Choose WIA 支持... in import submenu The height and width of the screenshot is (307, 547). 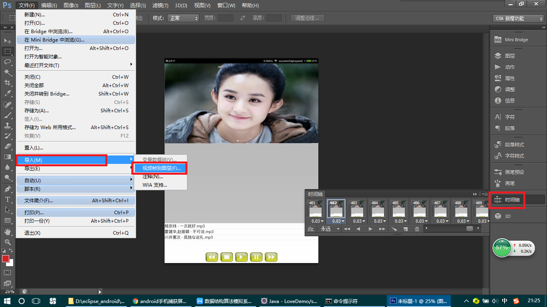[x=161, y=185]
